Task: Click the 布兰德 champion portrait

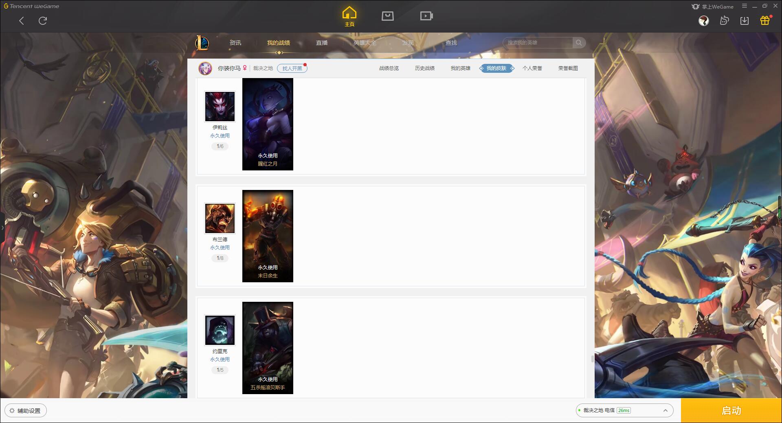Action: pyautogui.click(x=220, y=218)
